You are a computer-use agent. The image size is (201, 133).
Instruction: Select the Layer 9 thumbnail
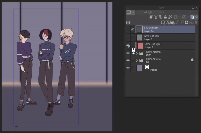point(139,38)
